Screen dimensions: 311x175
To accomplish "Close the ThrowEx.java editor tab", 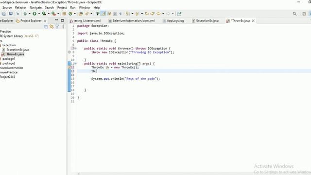I will click(x=253, y=20).
